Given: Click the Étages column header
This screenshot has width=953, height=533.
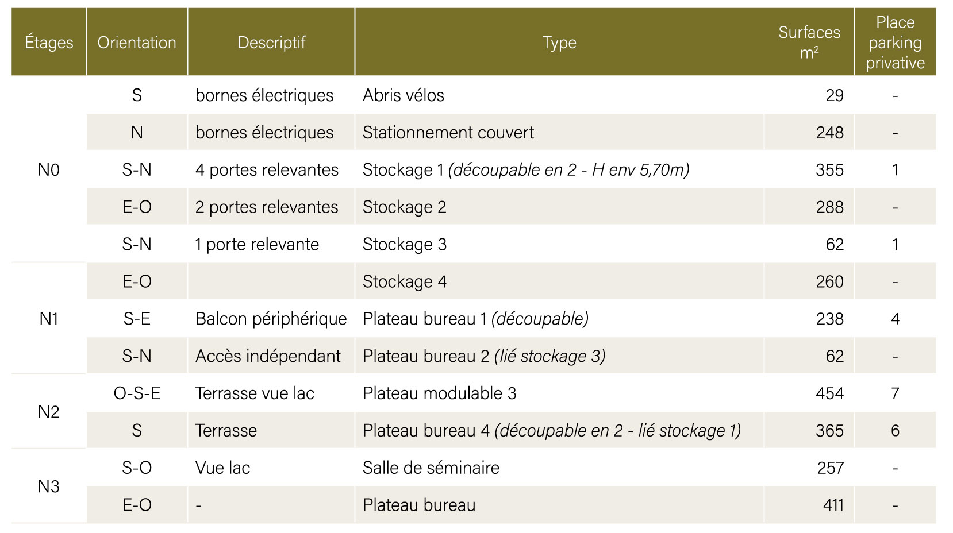Looking at the screenshot, I should click(x=49, y=43).
